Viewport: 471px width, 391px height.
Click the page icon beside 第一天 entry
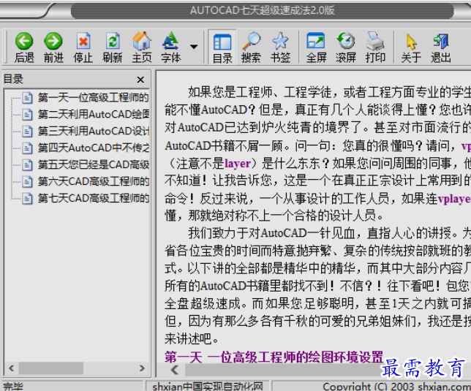tap(27, 98)
